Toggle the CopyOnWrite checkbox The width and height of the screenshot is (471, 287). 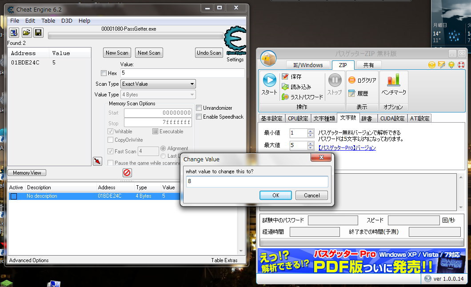[110, 140]
